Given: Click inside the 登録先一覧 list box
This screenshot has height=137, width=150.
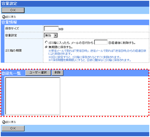Looking at the screenshot, I should (x=33, y=96).
